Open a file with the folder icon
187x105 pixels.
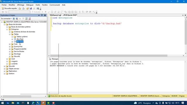coord(27,8)
